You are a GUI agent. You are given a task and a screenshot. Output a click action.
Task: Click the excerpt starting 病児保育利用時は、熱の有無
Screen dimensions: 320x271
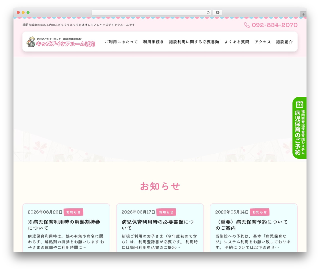point(66,242)
